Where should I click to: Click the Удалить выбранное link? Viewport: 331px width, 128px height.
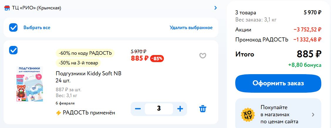191,28
